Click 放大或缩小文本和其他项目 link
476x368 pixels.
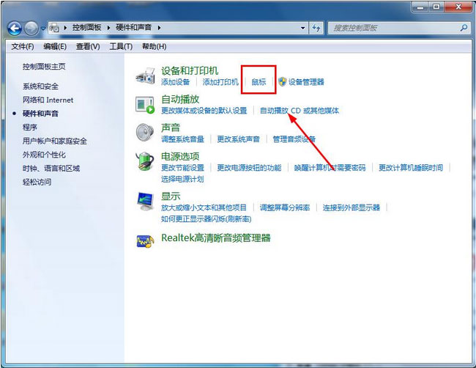204,208
